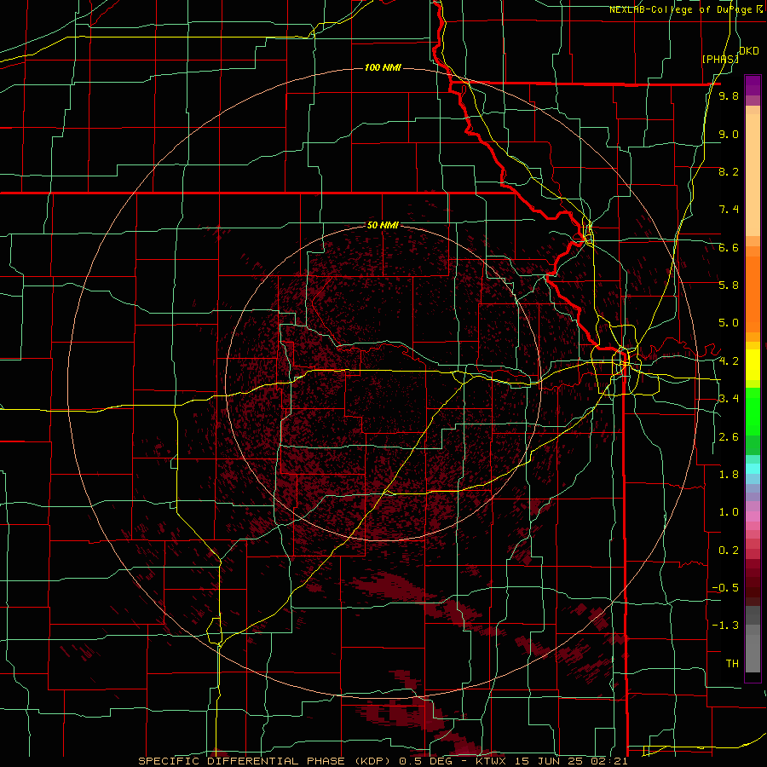Screen dimensions: 767x767
Task: Click the 4.2 value on the color scale
Action: (729, 361)
